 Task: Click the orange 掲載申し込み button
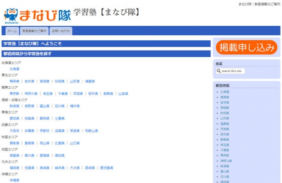coord(247,47)
